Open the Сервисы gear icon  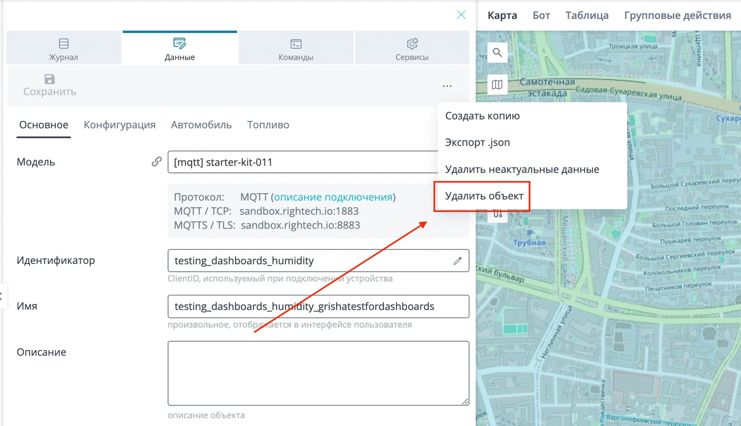[x=412, y=43]
